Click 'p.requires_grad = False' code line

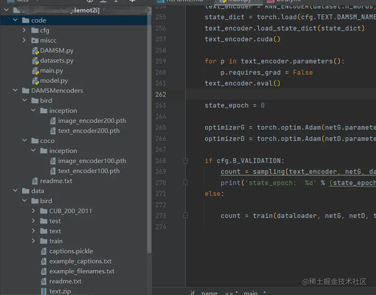click(267, 72)
